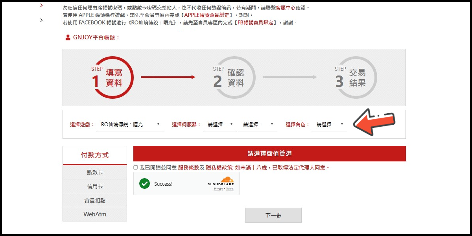Open the 選擇遊戲 dropdown showing RO仙境傳說：曙光
The width and height of the screenshot is (472, 236).
click(130, 125)
